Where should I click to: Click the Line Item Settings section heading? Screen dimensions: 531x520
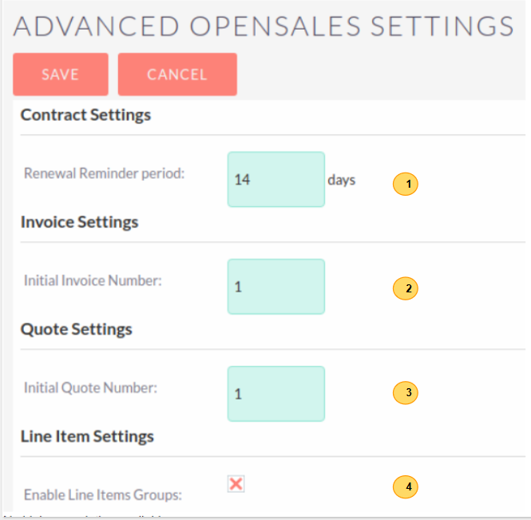point(87,436)
